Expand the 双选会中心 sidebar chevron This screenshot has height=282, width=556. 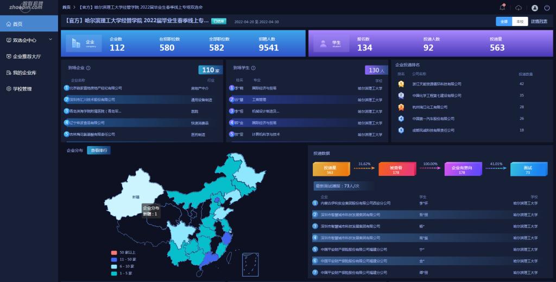pyautogui.click(x=50, y=40)
